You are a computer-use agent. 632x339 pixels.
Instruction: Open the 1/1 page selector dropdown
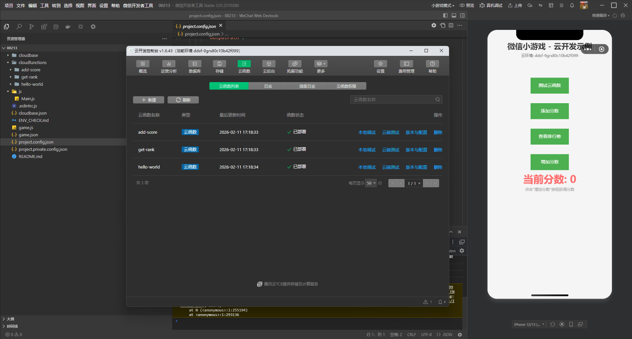414,183
